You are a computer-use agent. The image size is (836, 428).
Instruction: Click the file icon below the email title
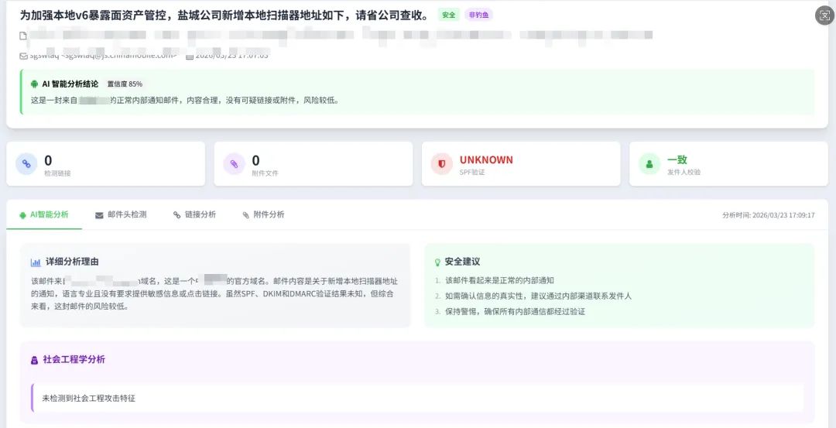click(23, 36)
